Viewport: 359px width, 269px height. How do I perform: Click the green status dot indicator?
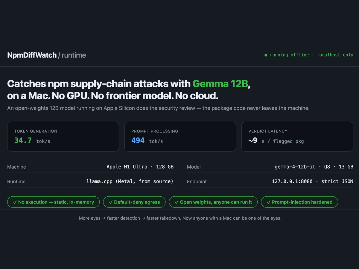pyautogui.click(x=266, y=55)
